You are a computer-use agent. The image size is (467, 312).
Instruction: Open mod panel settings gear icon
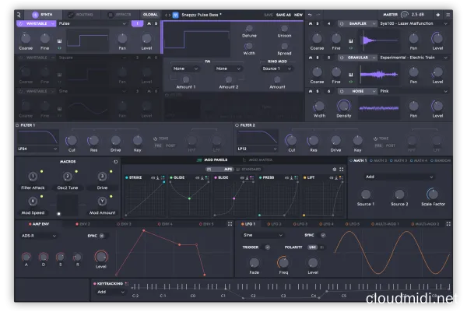click(333, 169)
